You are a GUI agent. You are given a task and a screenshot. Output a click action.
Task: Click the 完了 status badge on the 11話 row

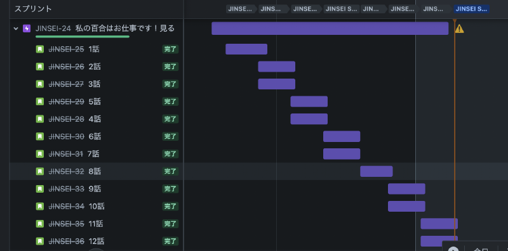point(170,224)
